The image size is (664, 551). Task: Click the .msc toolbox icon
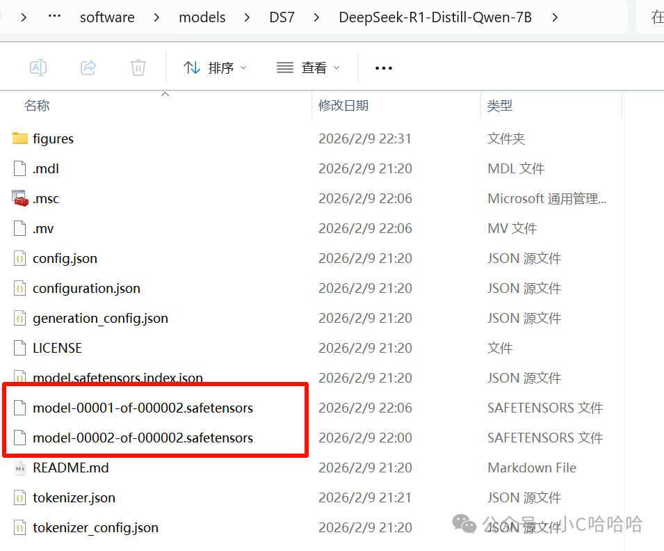tap(20, 198)
